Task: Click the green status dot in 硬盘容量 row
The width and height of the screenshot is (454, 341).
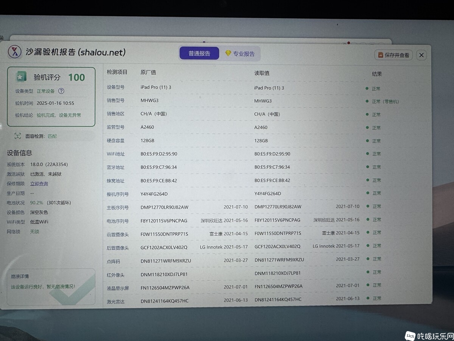Action: (367, 141)
